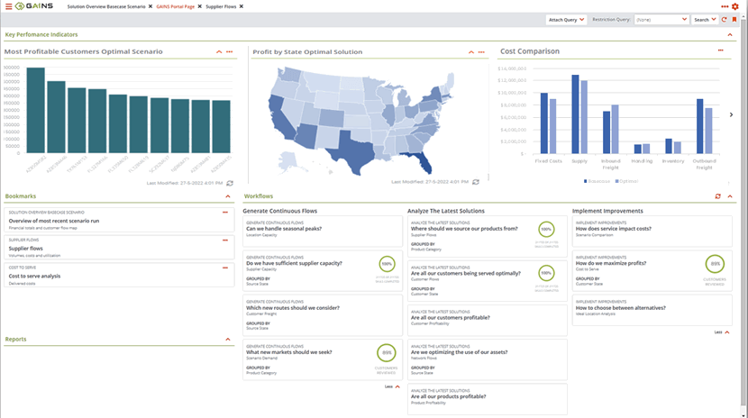Click the red bookmark icon in toolbar
This screenshot has height=418, width=748.
click(x=734, y=20)
